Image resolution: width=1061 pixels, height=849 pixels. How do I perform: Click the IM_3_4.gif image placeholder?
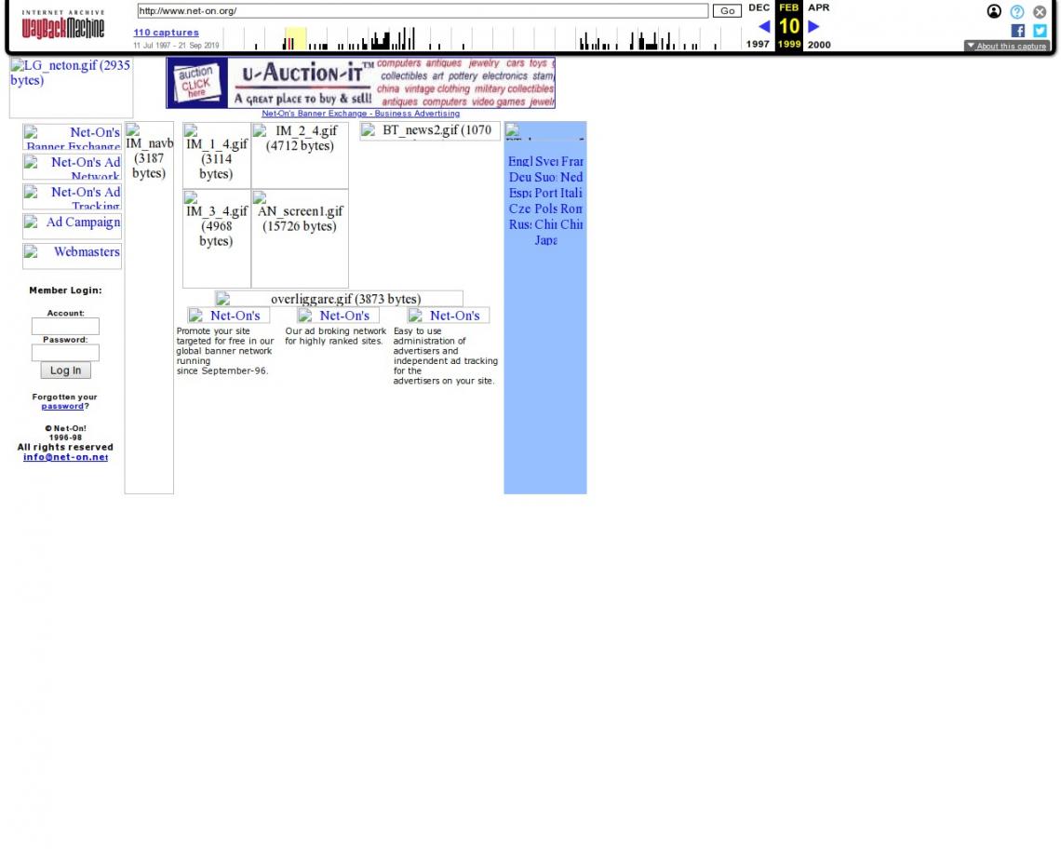tap(217, 238)
